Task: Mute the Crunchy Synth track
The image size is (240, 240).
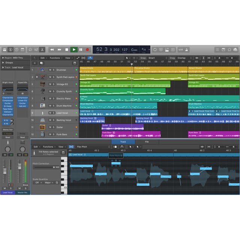Action: [x=50, y=91]
